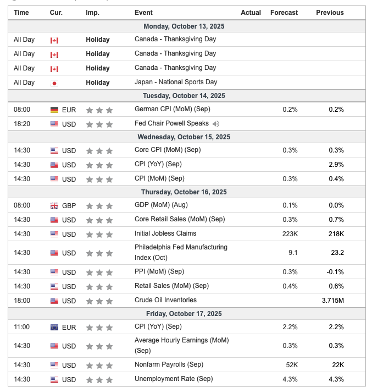Open the Average Hourly Earnings (MoM) event
372x392 pixels.
[x=181, y=345]
